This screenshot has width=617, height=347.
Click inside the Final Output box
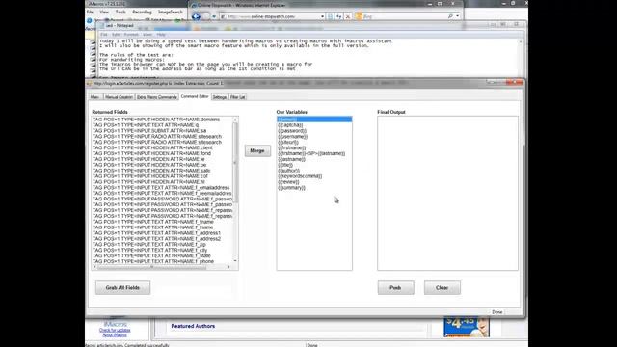click(x=447, y=193)
